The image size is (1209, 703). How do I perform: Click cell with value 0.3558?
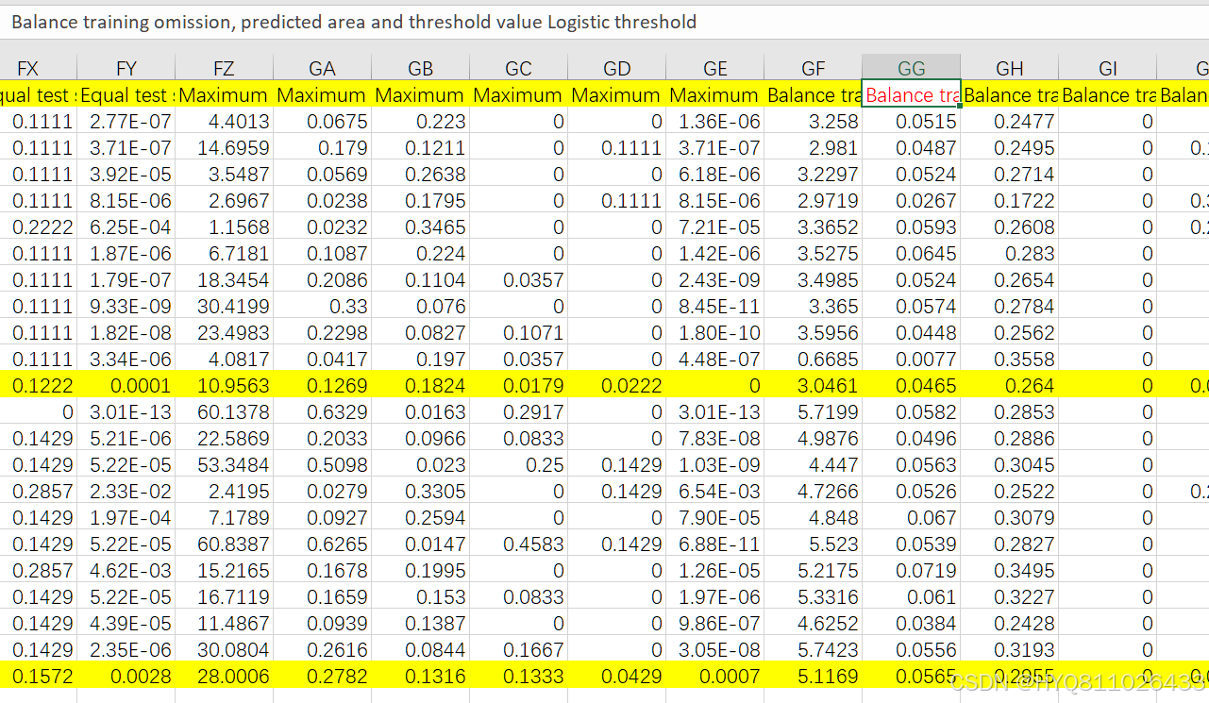click(1010, 360)
